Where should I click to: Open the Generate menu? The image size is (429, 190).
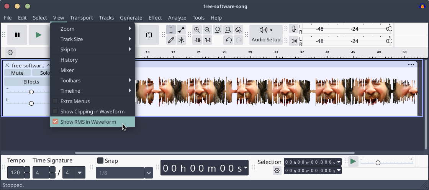pos(131,18)
